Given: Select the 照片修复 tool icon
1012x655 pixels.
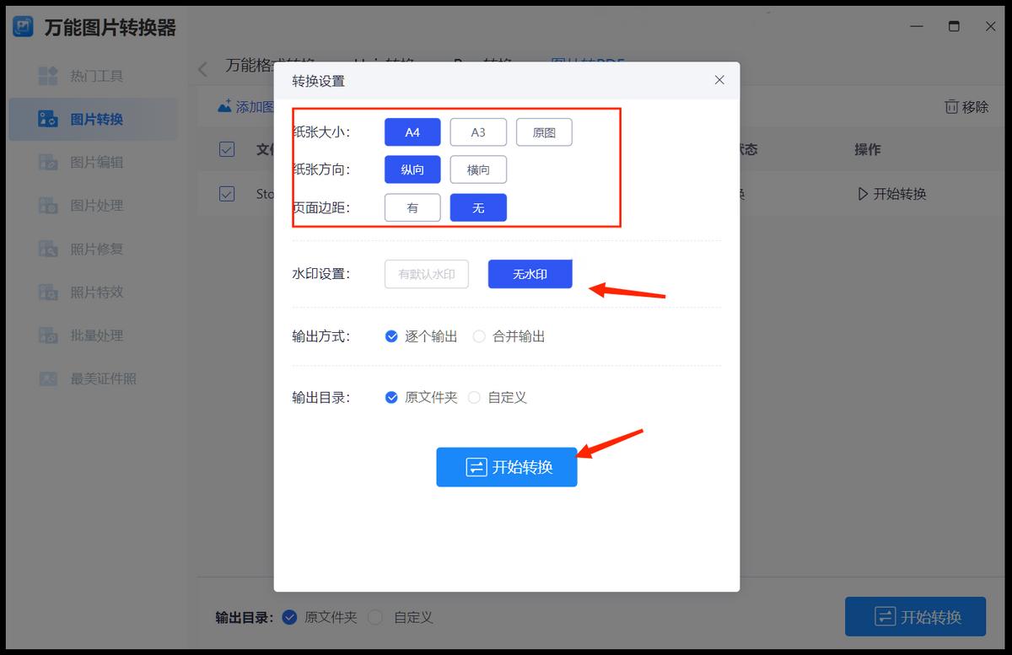Looking at the screenshot, I should tap(46, 249).
